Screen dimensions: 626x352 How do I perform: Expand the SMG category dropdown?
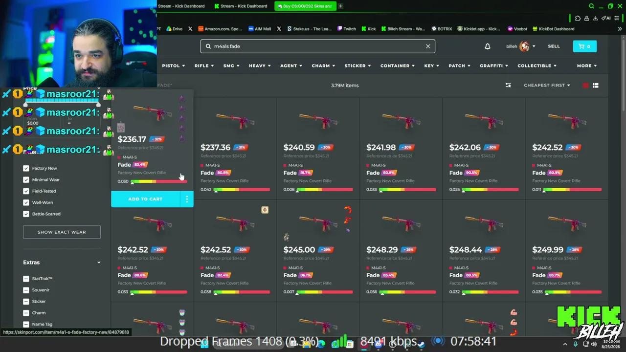tap(231, 66)
